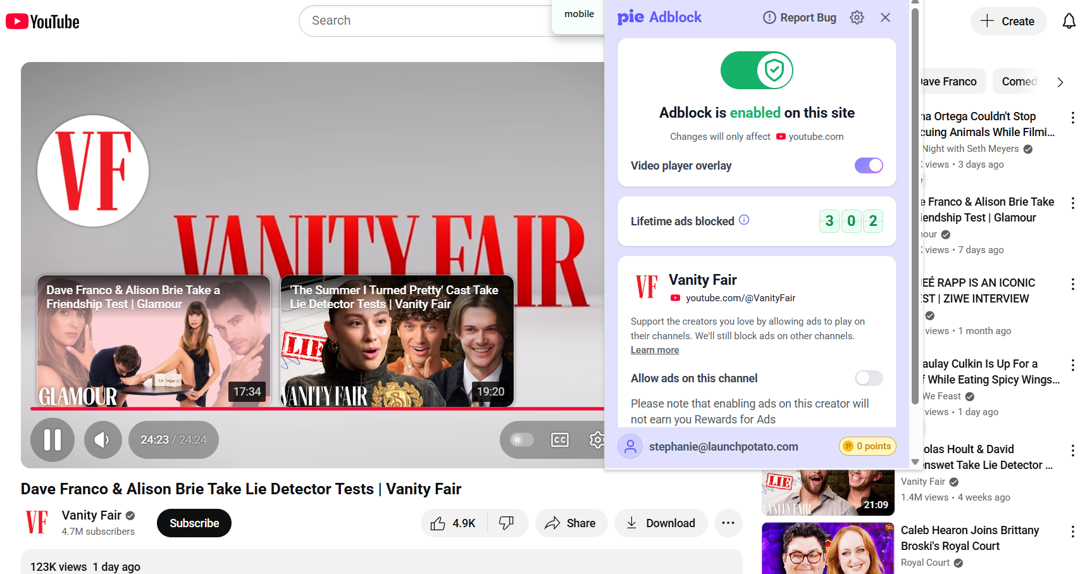Pause the video
The width and height of the screenshot is (1092, 574).
tap(53, 439)
